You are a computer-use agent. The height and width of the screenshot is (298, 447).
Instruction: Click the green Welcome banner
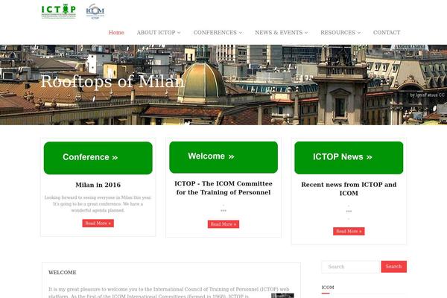(223, 157)
